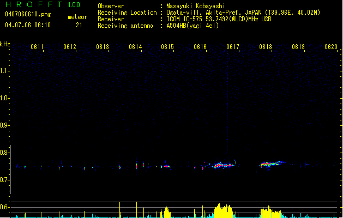Click the 0.8 kHz axis label
This screenshot has width=343, height=218.
point(4,153)
